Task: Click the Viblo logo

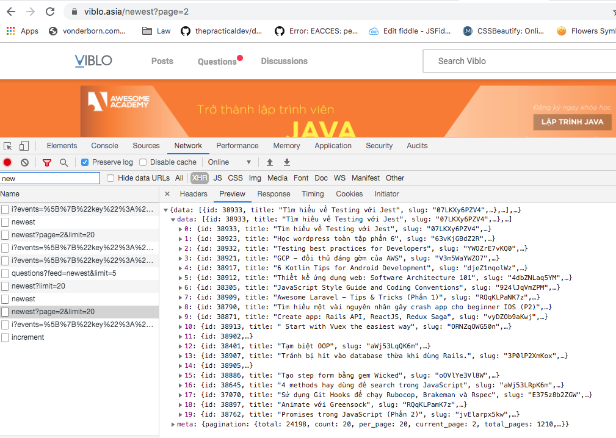Action: tap(93, 61)
